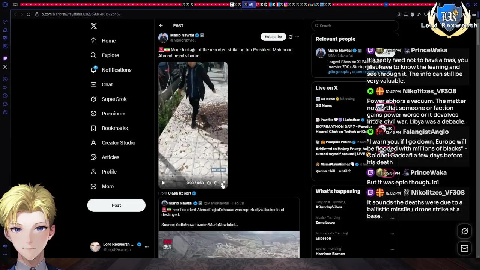Open sidebar send-arrow flow icon
Screen dimensions: 480x270
click(5, 87)
